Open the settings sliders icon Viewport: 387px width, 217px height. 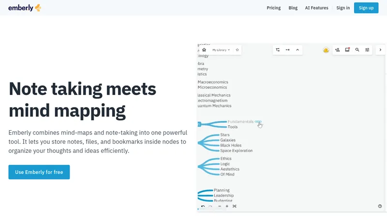click(367, 50)
